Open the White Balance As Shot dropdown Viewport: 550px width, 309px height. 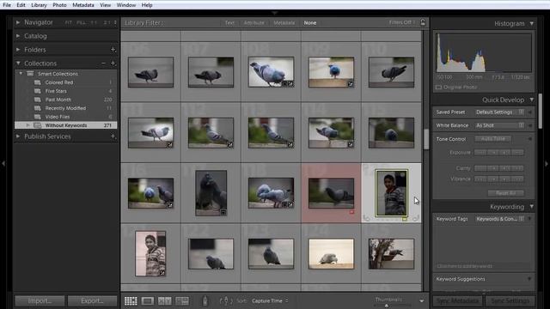coord(499,125)
